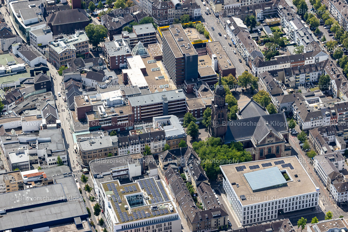Click the teal glass roof on white building
Image resolution: width=348 pixels, height=232 pixels.
pyautogui.click(x=265, y=179)
